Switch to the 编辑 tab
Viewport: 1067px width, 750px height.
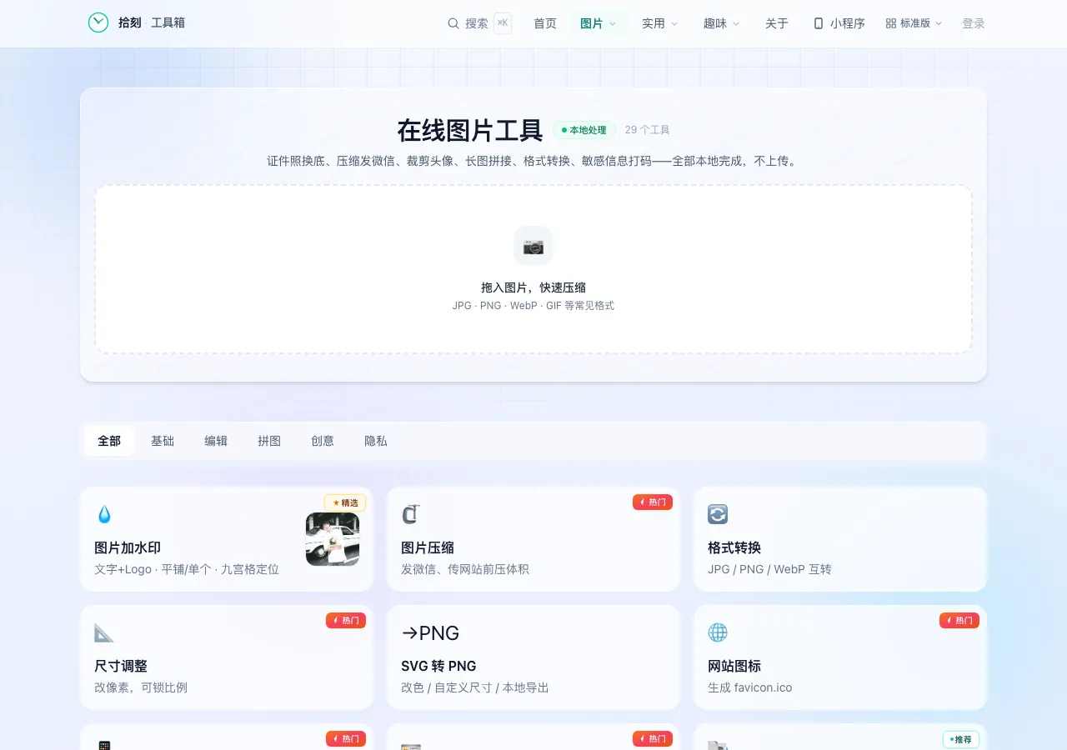pos(216,441)
